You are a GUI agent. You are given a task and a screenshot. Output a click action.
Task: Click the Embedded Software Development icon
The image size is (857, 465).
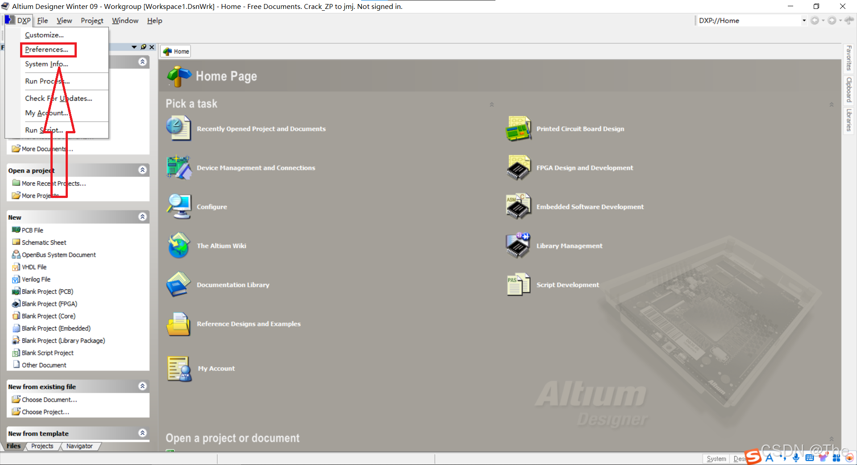(519, 206)
